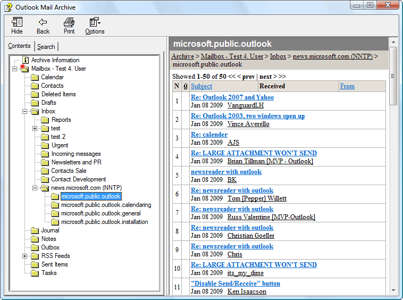Click the Journal folder icon
This screenshot has width=403, height=300.
(35, 231)
